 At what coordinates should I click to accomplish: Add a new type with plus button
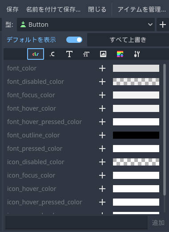[163, 25]
